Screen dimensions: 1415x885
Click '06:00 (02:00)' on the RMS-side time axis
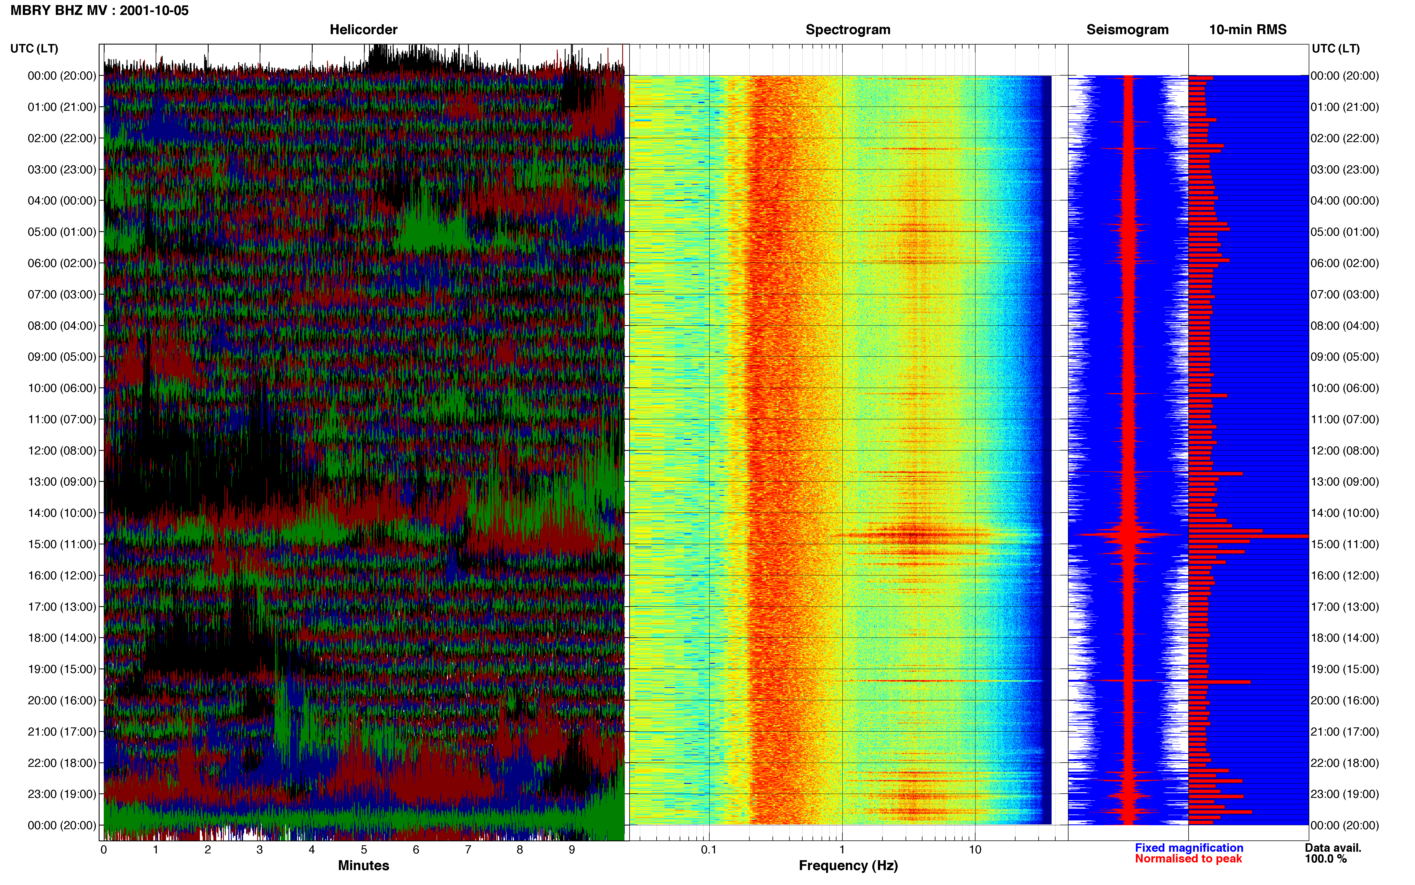point(1345,263)
